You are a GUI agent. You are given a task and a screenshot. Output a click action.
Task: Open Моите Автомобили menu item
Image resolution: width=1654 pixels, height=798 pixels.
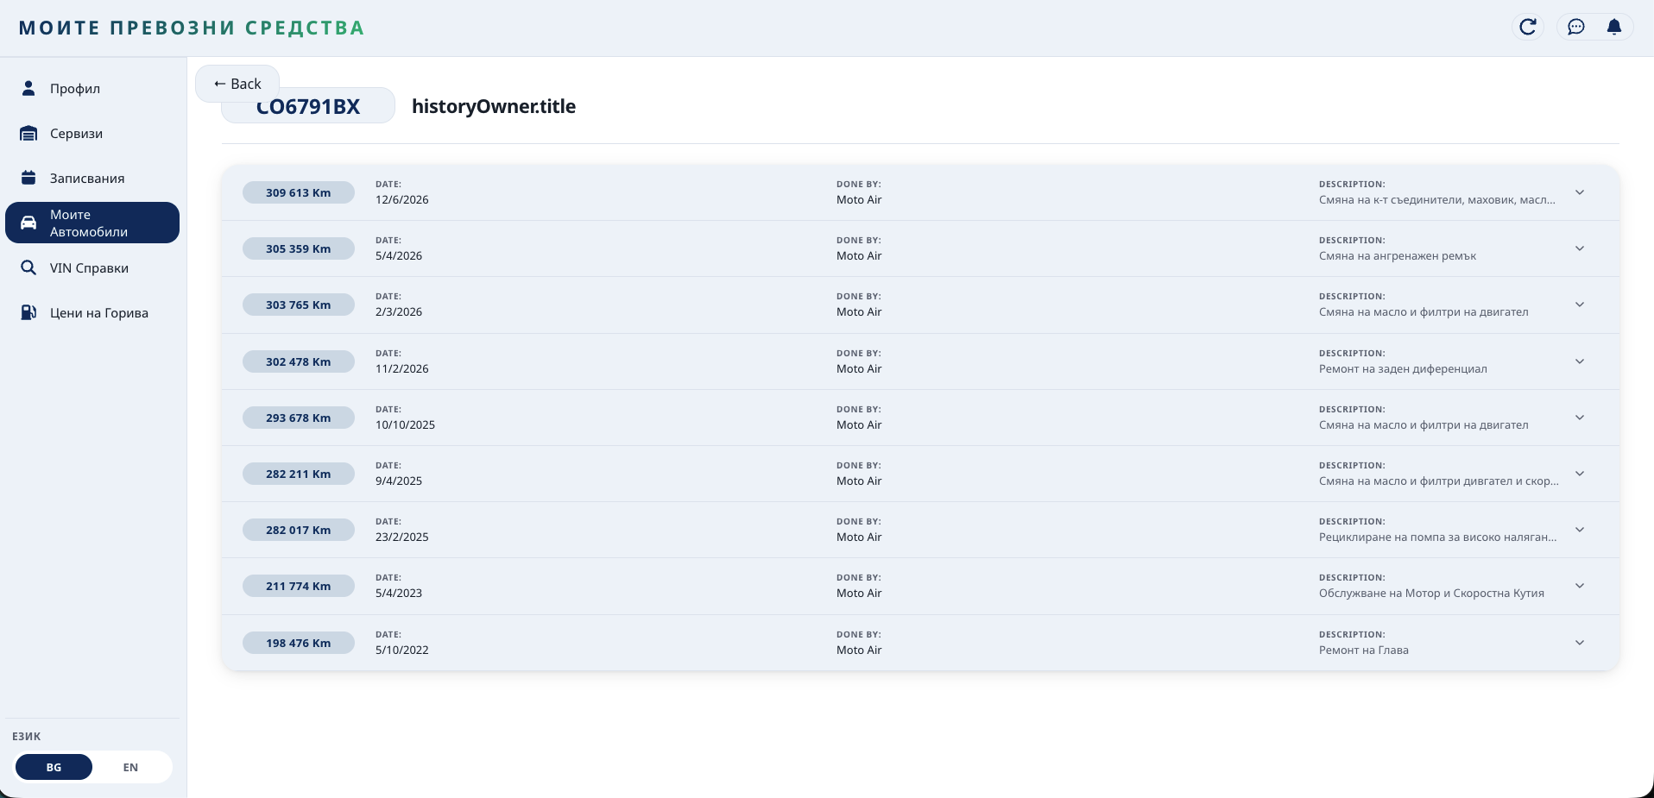pyautogui.click(x=92, y=223)
